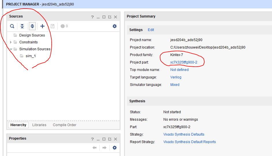Toggle Expand All button in Sources toolbar

[x=32, y=26]
